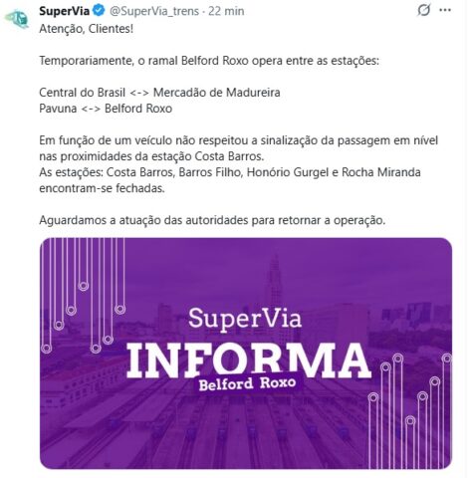Open the purple SuperVia Informa image
The image size is (472, 478).
(246, 354)
